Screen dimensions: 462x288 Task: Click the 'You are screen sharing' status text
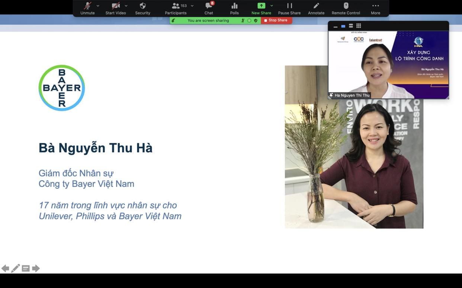208,20
